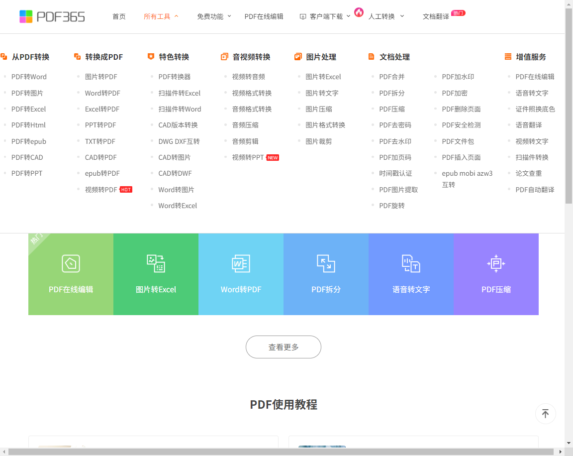Screen dimensions: 573x456
Task: Click the HOT badge next to 视频转PDF
Action: pyautogui.click(x=126, y=190)
